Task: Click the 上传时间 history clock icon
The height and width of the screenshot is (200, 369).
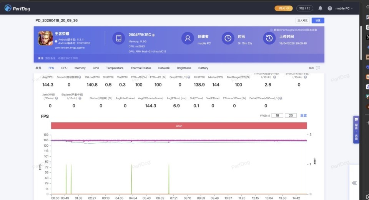Action: [269, 38]
